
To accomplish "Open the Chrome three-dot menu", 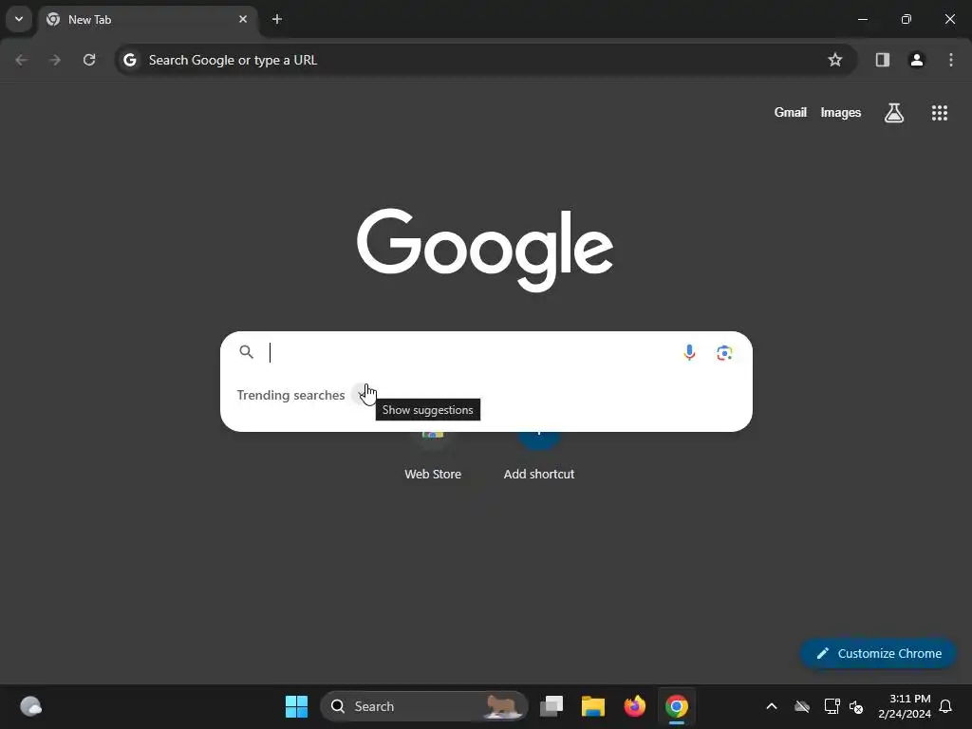I will click(951, 60).
